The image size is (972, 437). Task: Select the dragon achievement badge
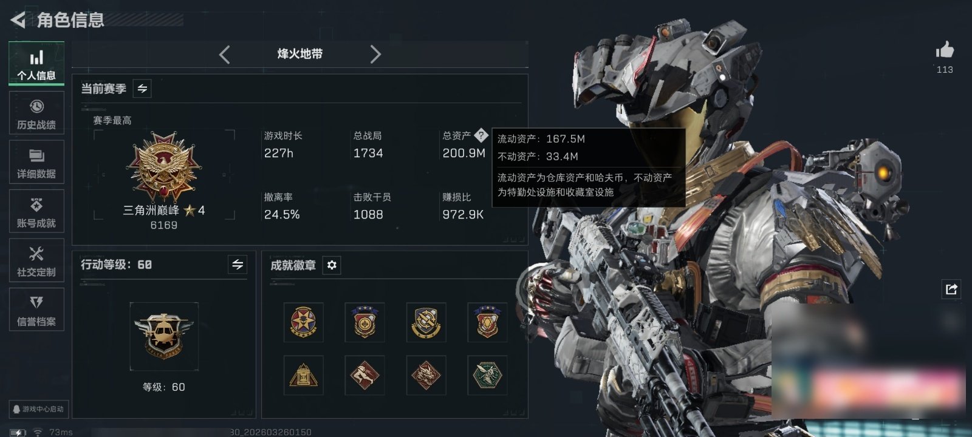[426, 375]
